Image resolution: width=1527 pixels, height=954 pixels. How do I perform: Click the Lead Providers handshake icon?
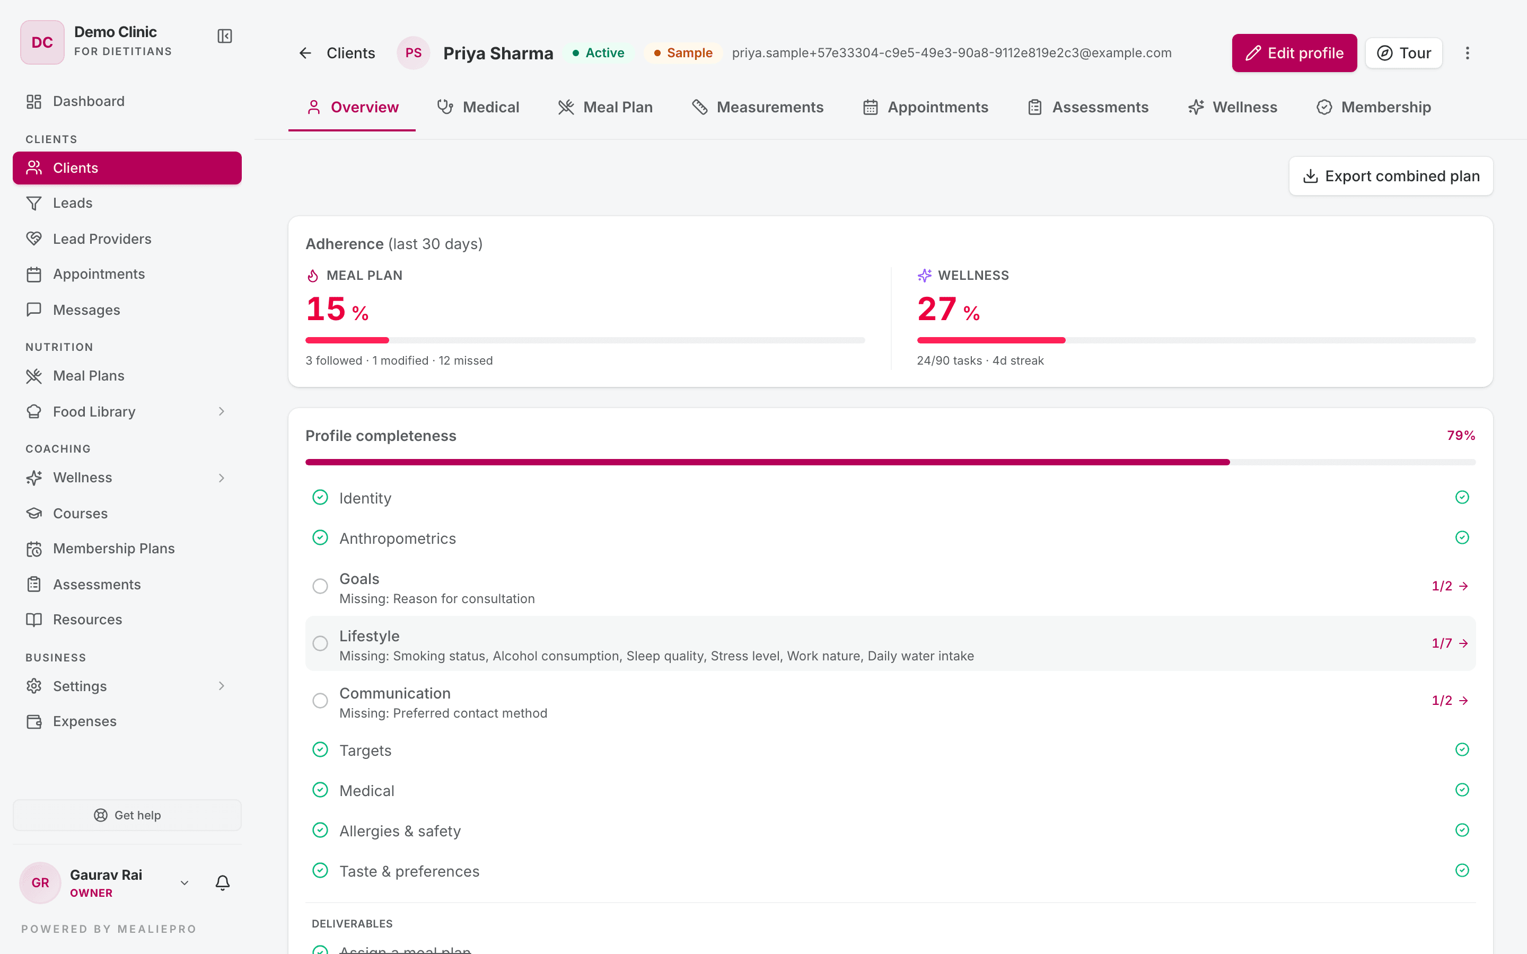[x=34, y=238]
